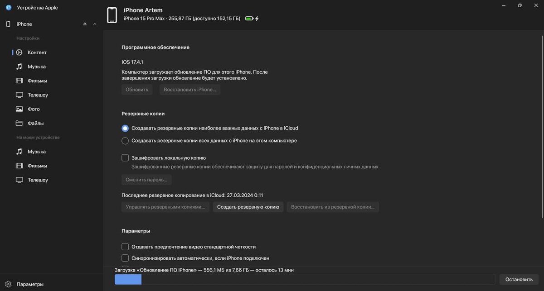Open the Файлы section label
The image size is (544, 291).
(36, 123)
